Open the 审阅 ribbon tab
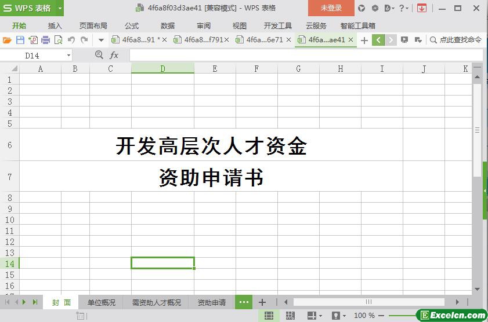Image resolution: width=488 pixels, height=322 pixels. pyautogui.click(x=204, y=26)
